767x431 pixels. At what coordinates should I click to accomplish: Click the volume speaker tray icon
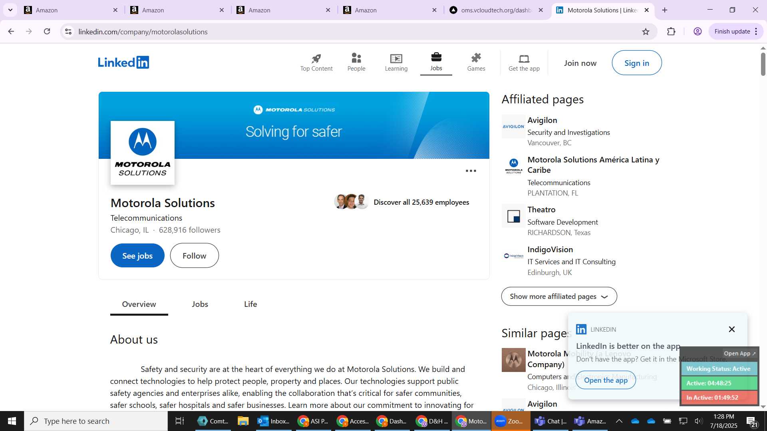[x=698, y=421]
